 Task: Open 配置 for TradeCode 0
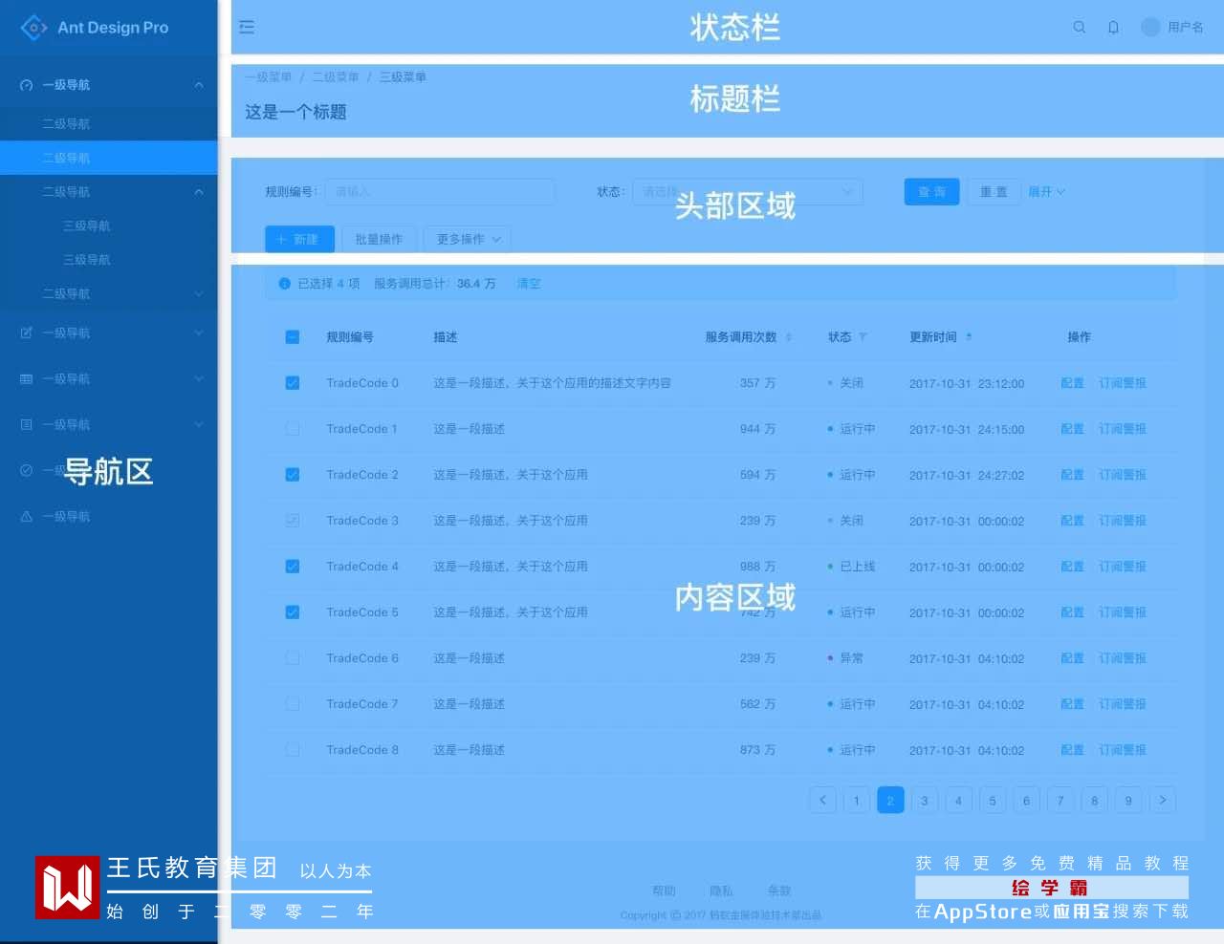tap(1073, 383)
